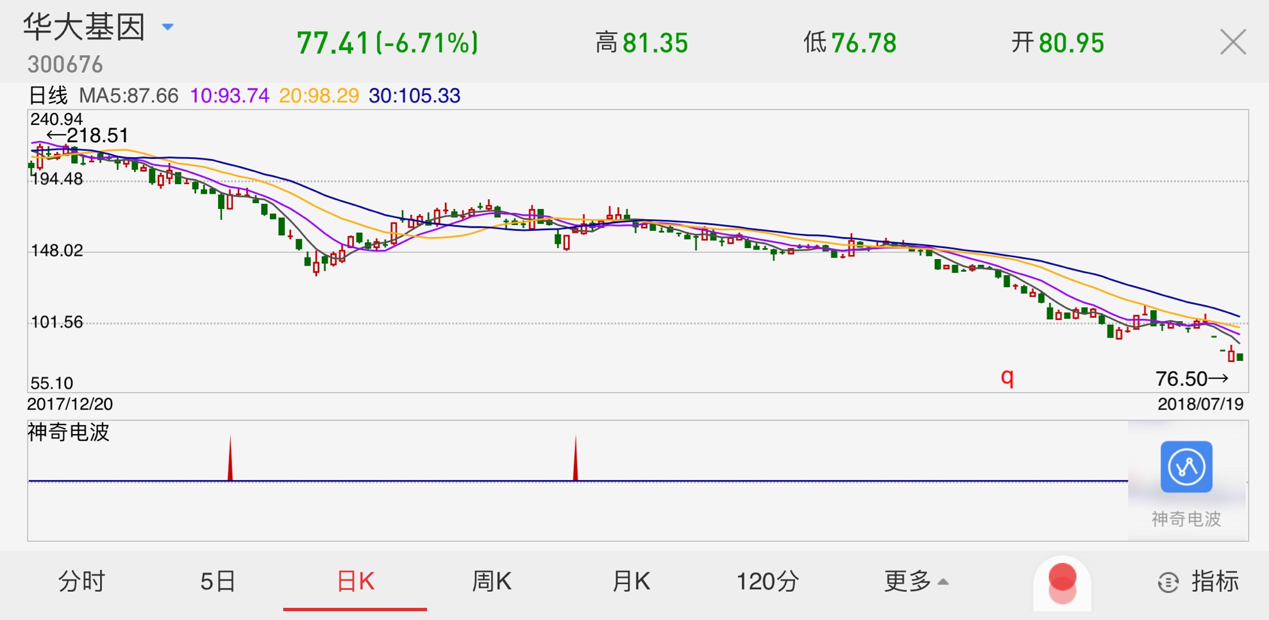Switch to the 5日 tab

pyautogui.click(x=218, y=582)
